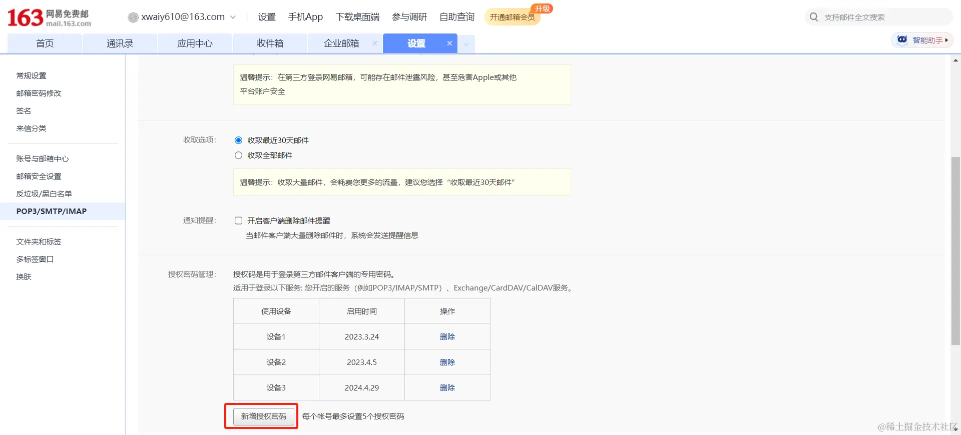The image size is (961, 435).
Task: Open 反垃圾/黑白名单 in the sidebar
Action: 44,193
